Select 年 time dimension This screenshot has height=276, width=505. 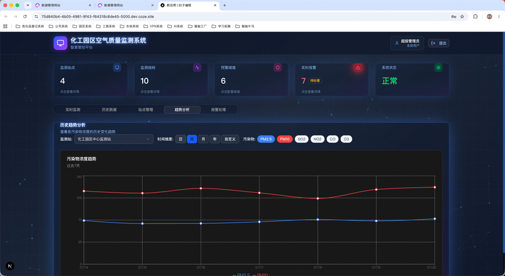click(215, 139)
